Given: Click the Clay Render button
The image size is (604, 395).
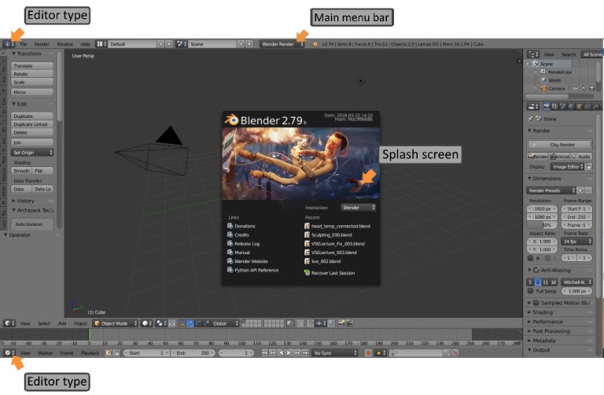Looking at the screenshot, I should (559, 145).
